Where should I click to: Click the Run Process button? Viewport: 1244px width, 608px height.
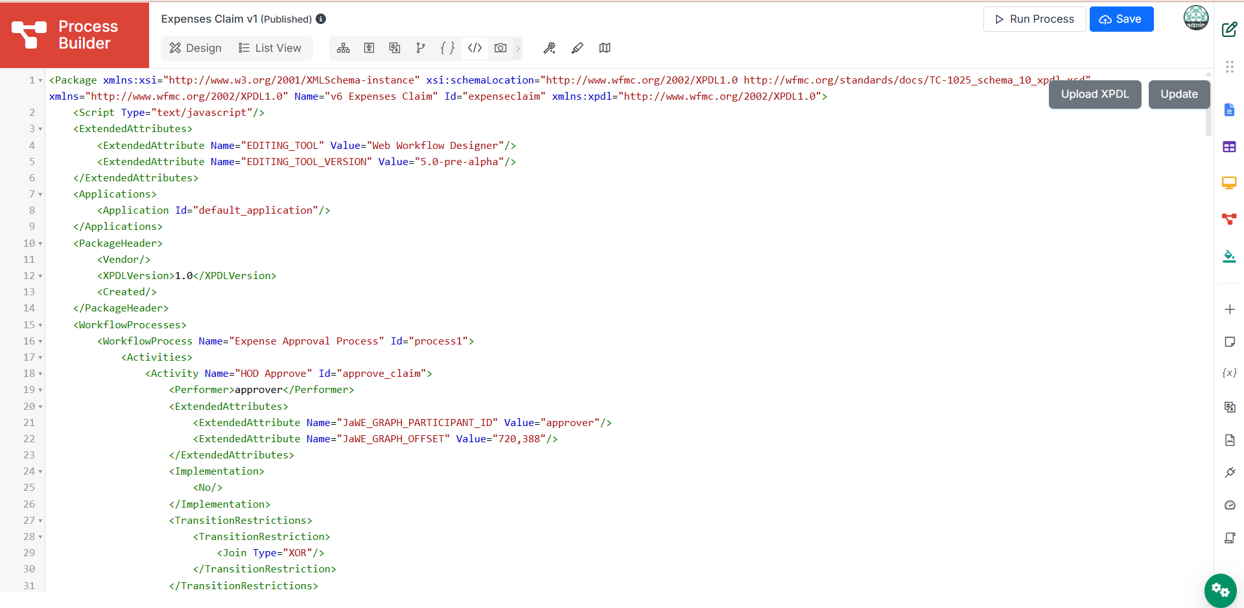[1035, 19]
